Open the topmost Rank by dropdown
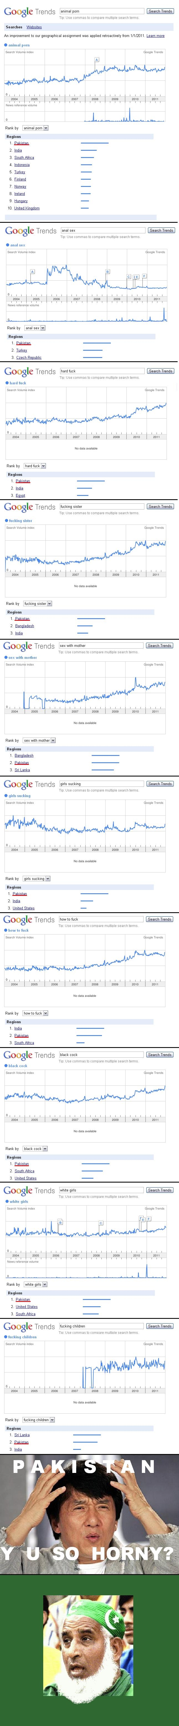Viewport: 179px width, 1726px height. pyautogui.click(x=35, y=128)
